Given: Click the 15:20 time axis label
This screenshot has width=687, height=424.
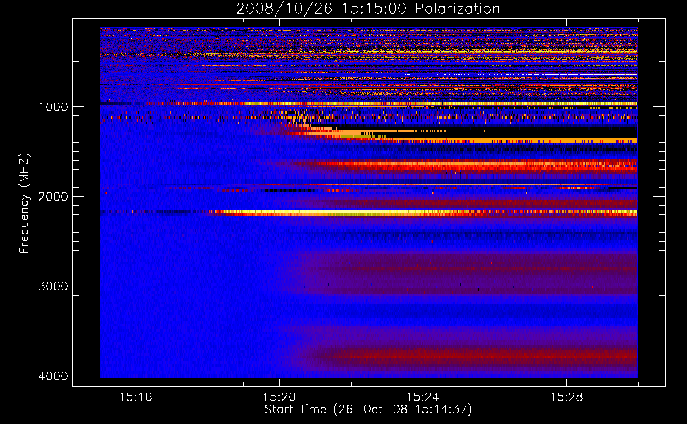Looking at the screenshot, I should 279,397.
